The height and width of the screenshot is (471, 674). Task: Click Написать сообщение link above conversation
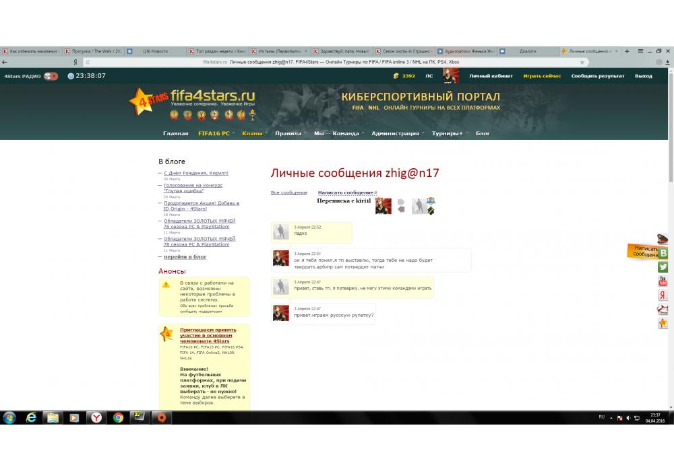coord(346,192)
